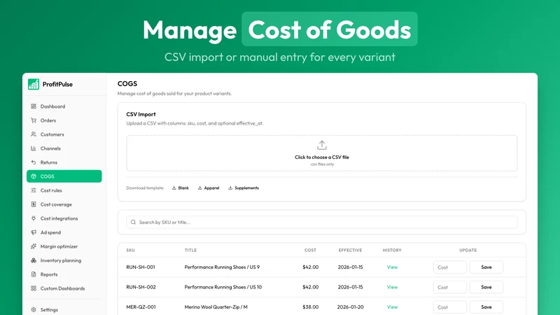Download the Apparel CSV template
The image size is (560, 315).
pyautogui.click(x=209, y=188)
